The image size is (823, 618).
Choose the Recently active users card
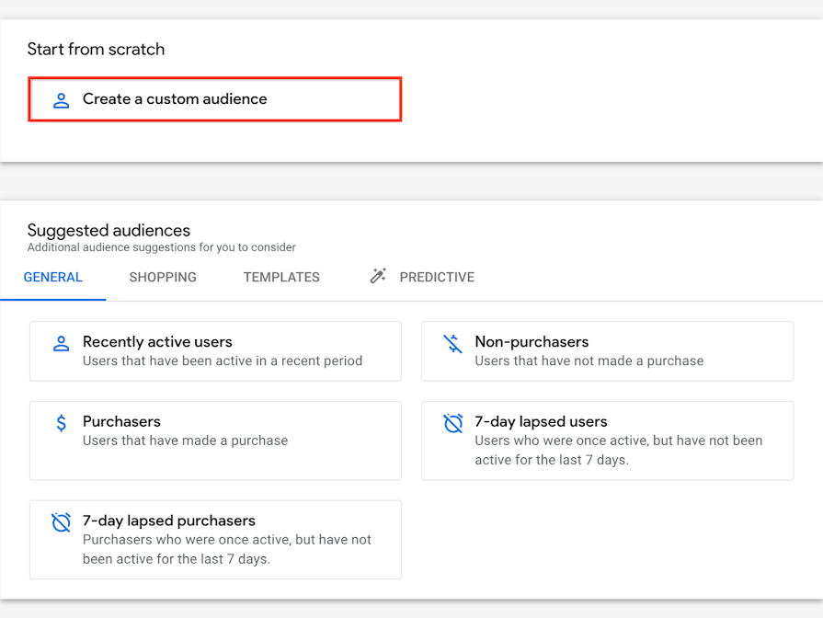point(215,351)
